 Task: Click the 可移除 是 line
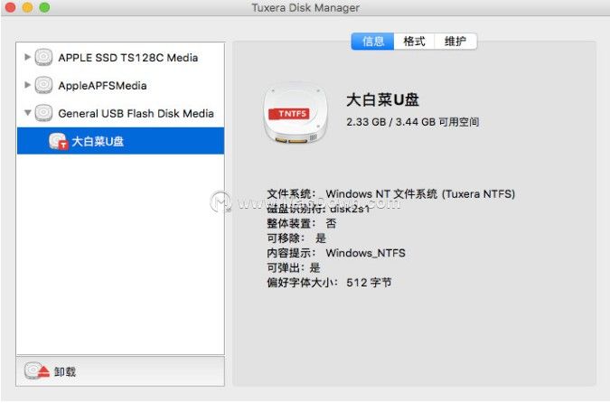(x=296, y=238)
